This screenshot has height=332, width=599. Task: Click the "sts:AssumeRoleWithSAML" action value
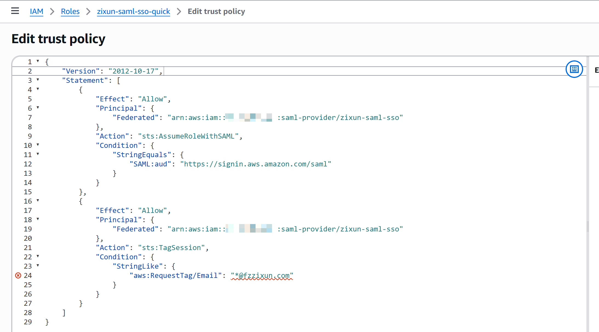pyautogui.click(x=188, y=136)
